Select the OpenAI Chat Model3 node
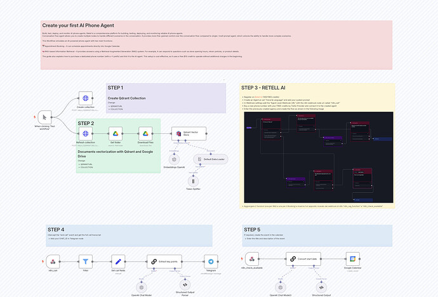 (x=281, y=287)
